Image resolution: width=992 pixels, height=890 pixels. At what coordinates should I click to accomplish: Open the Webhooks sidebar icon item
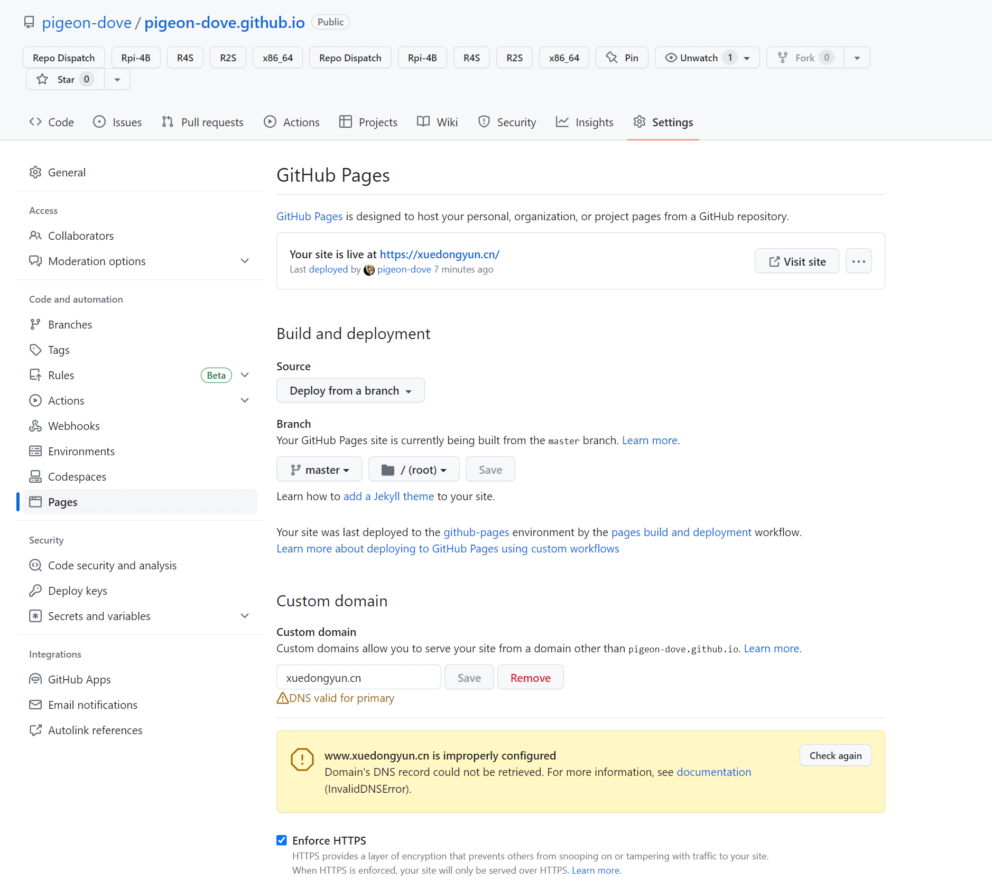35,426
